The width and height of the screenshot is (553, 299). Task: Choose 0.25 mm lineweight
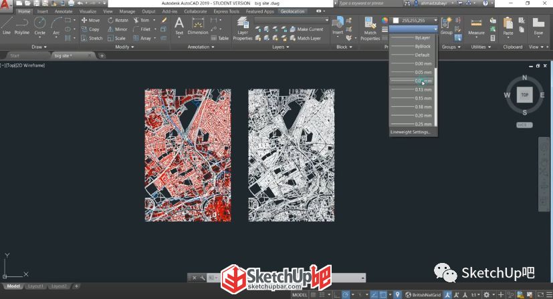tap(412, 123)
